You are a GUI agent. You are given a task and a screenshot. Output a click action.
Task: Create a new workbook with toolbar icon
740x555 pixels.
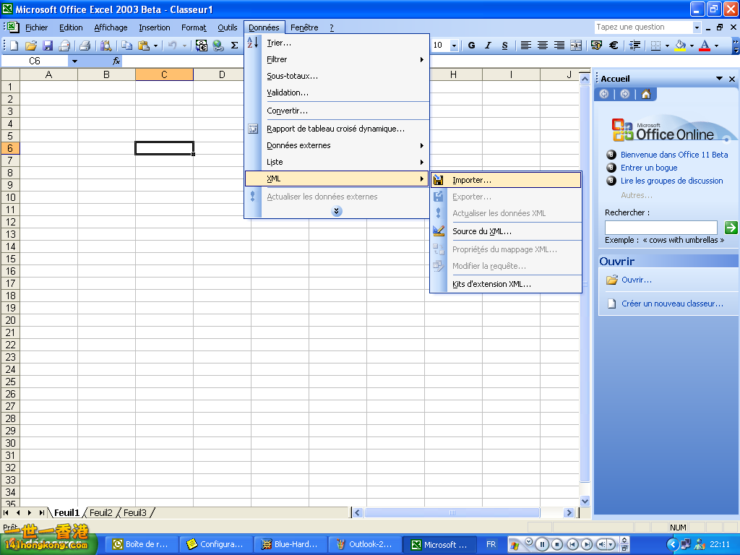pos(14,46)
